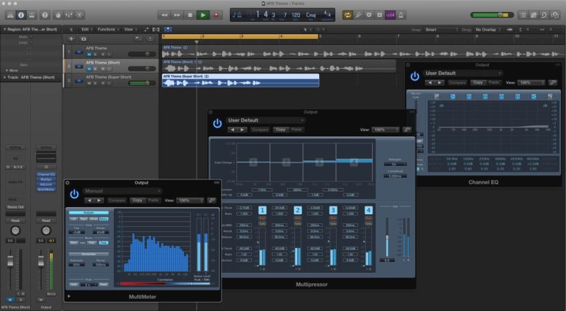The height and width of the screenshot is (311, 566).
Task: Click Copy in the Channel EQ window
Action: (478, 83)
